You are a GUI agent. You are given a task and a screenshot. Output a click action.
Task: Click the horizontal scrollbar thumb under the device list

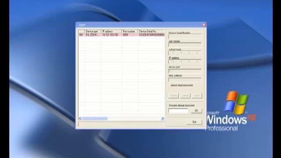coord(95,118)
